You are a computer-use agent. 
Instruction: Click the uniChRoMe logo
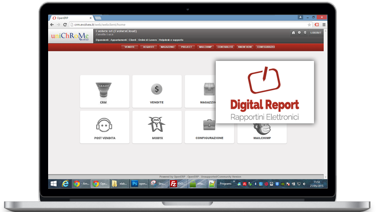(70, 36)
